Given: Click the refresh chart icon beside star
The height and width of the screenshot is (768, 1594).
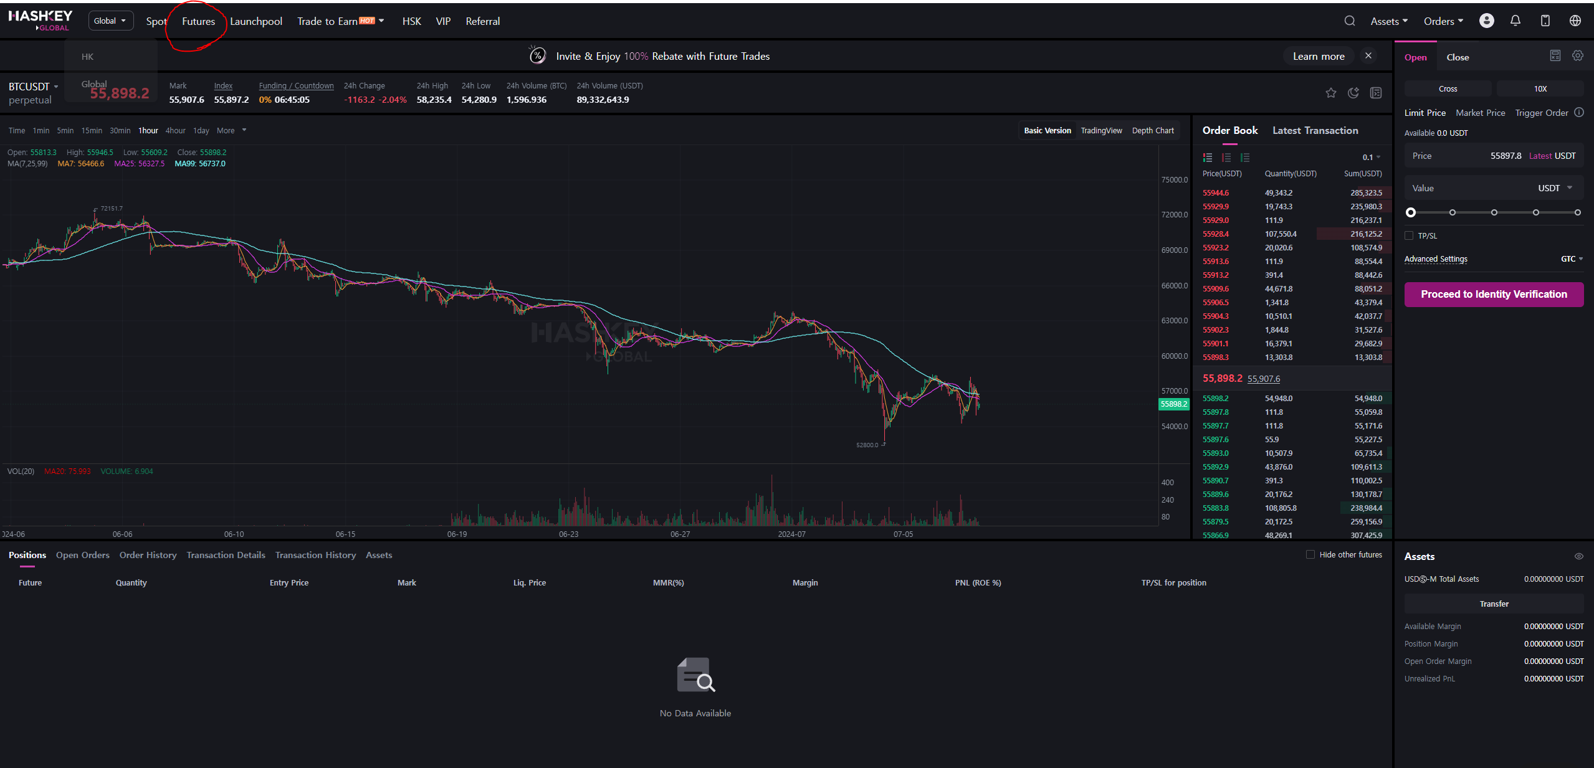Looking at the screenshot, I should 1353,93.
